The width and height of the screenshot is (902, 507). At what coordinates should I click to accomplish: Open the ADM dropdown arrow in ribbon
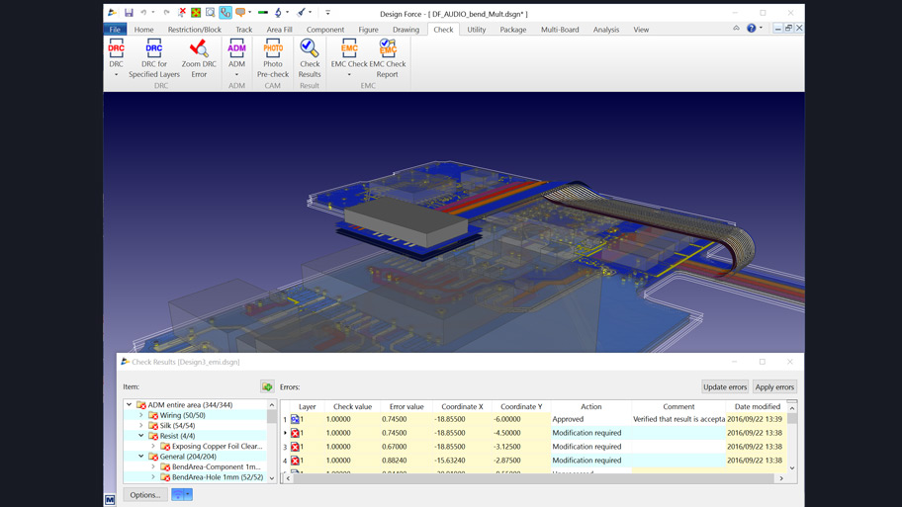pyautogui.click(x=236, y=75)
